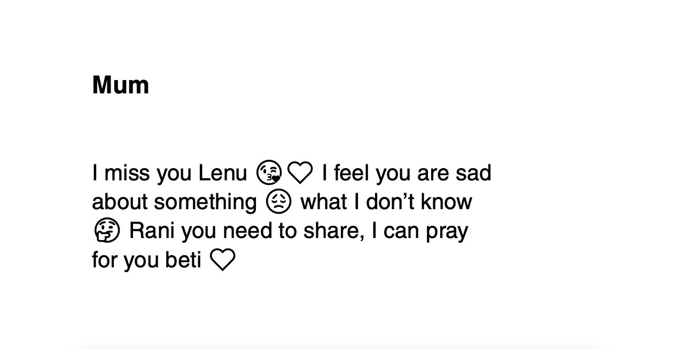Screen dimensions: 694x349
Task: Click the heart emoji after 'beti'
Action: click(222, 260)
